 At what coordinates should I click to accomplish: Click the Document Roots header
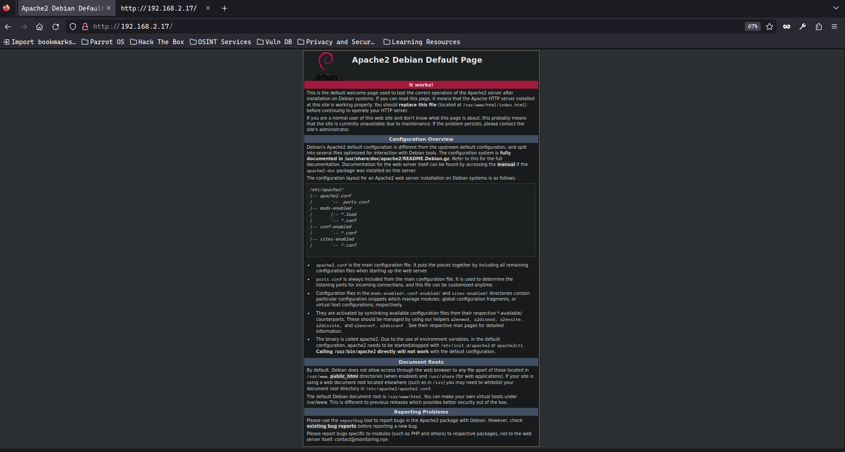click(x=421, y=362)
